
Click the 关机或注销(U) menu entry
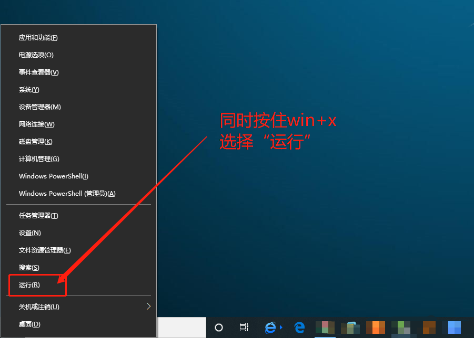pyautogui.click(x=78, y=307)
